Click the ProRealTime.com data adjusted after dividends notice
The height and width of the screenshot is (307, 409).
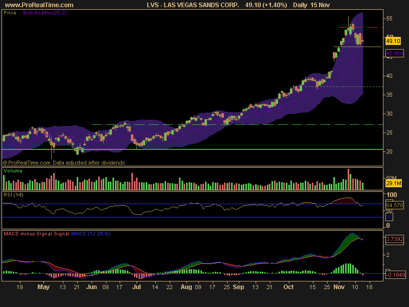pyautogui.click(x=63, y=163)
